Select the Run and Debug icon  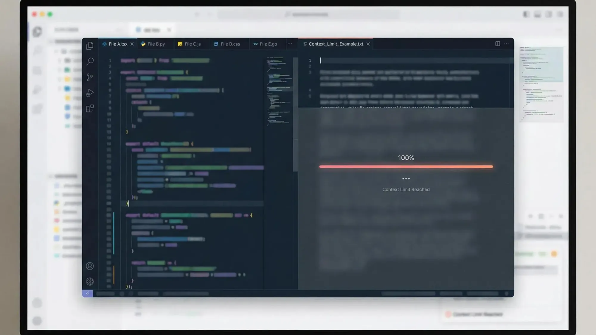pos(90,93)
